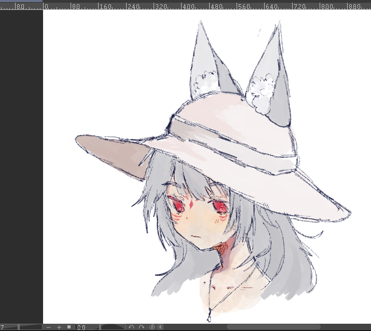This screenshot has width=371, height=331.
Task: Click the zoom out minus button
Action: pos(48,327)
